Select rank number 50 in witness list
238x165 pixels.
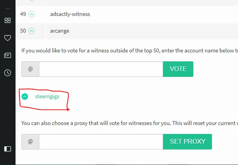[23, 31]
